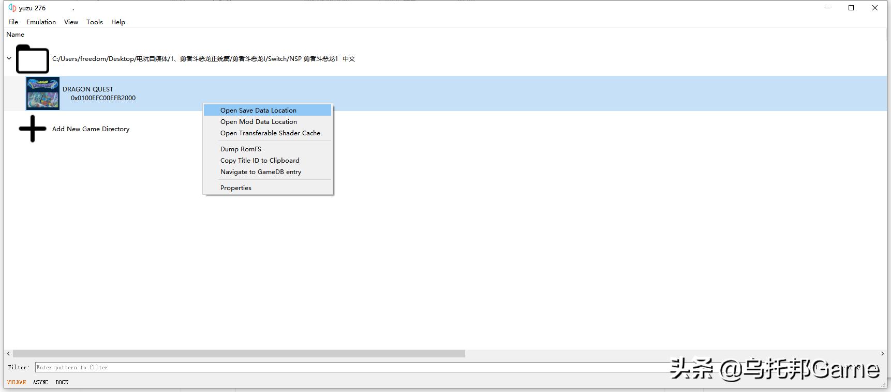Open the Emulation menu
The width and height of the screenshot is (891, 392).
[x=41, y=22]
